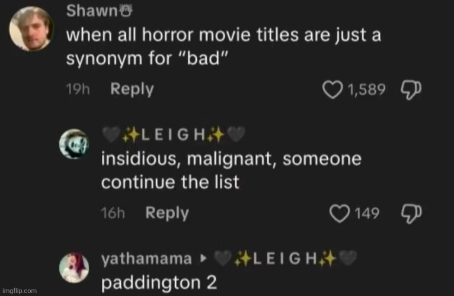
Task: Dislike Shawn's comment with thumbs-down icon
Action: coord(411,90)
